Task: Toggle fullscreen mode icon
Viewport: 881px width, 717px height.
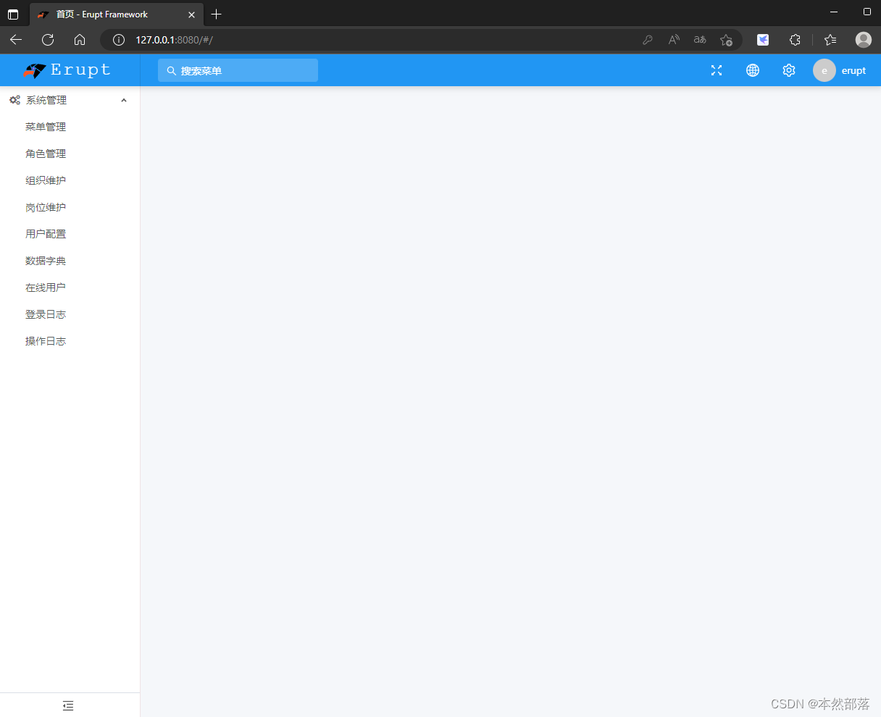Action: pos(717,70)
